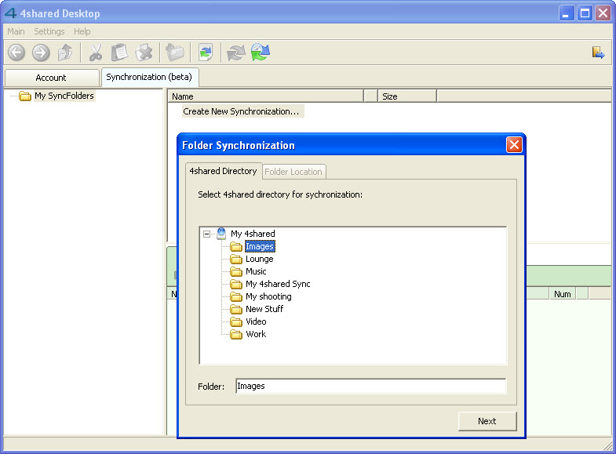Click the Num column header
The width and height of the screenshot is (616, 454).
(563, 294)
